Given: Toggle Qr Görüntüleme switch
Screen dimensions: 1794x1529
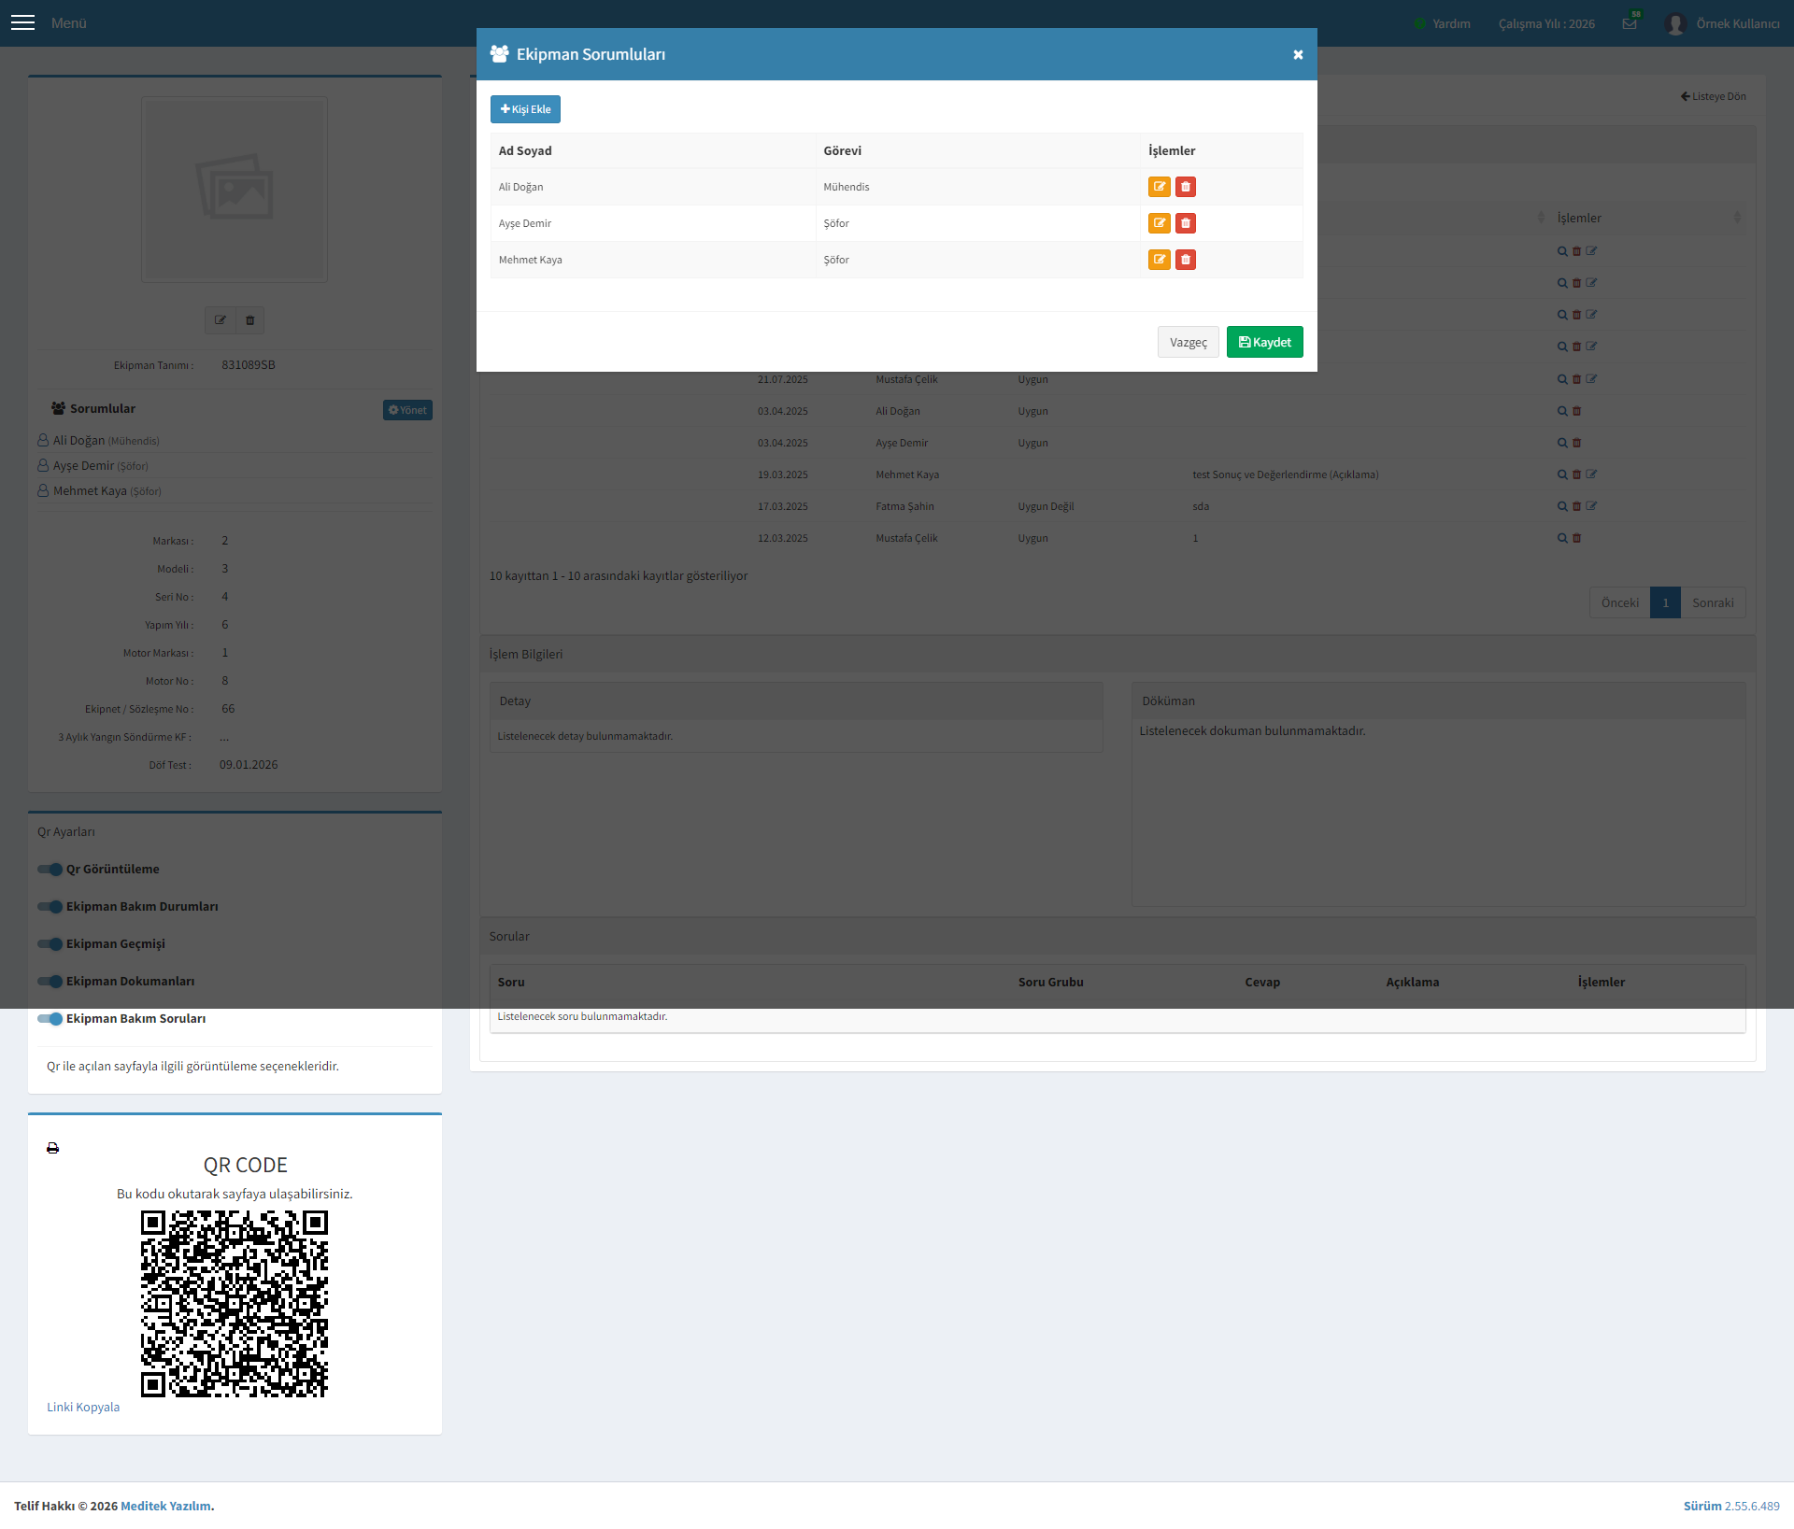Looking at the screenshot, I should click(50, 869).
